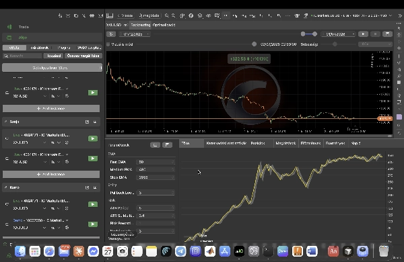Add instance under the Sanjo group

[x=51, y=174]
